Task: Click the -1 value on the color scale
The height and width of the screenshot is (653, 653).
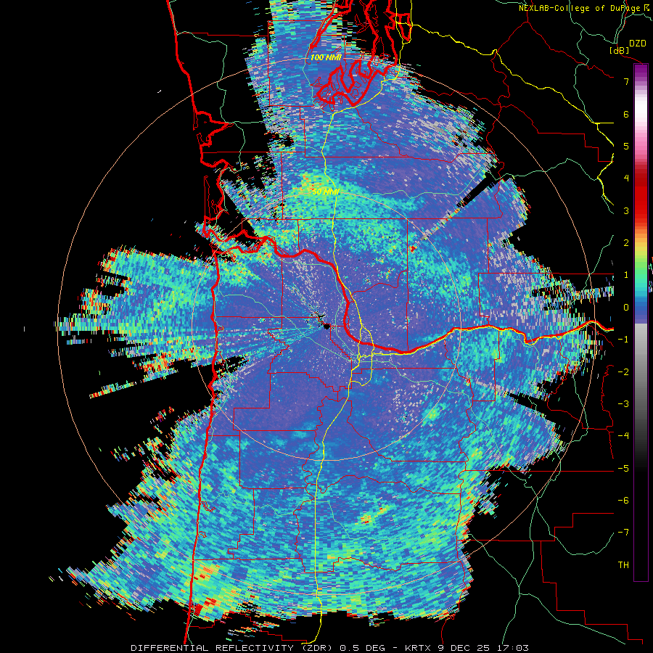Action: click(x=623, y=340)
